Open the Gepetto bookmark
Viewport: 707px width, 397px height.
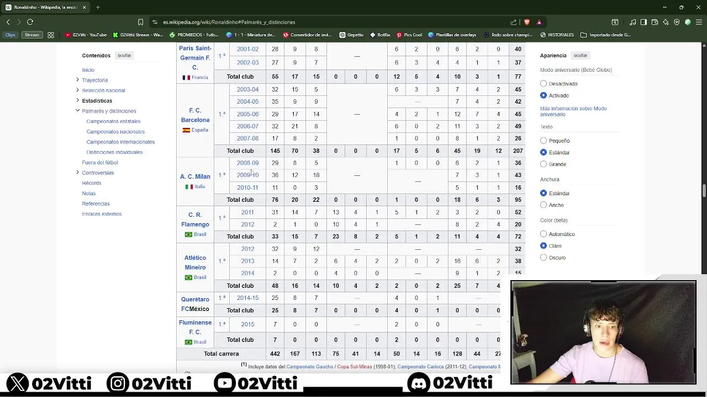pos(351,35)
